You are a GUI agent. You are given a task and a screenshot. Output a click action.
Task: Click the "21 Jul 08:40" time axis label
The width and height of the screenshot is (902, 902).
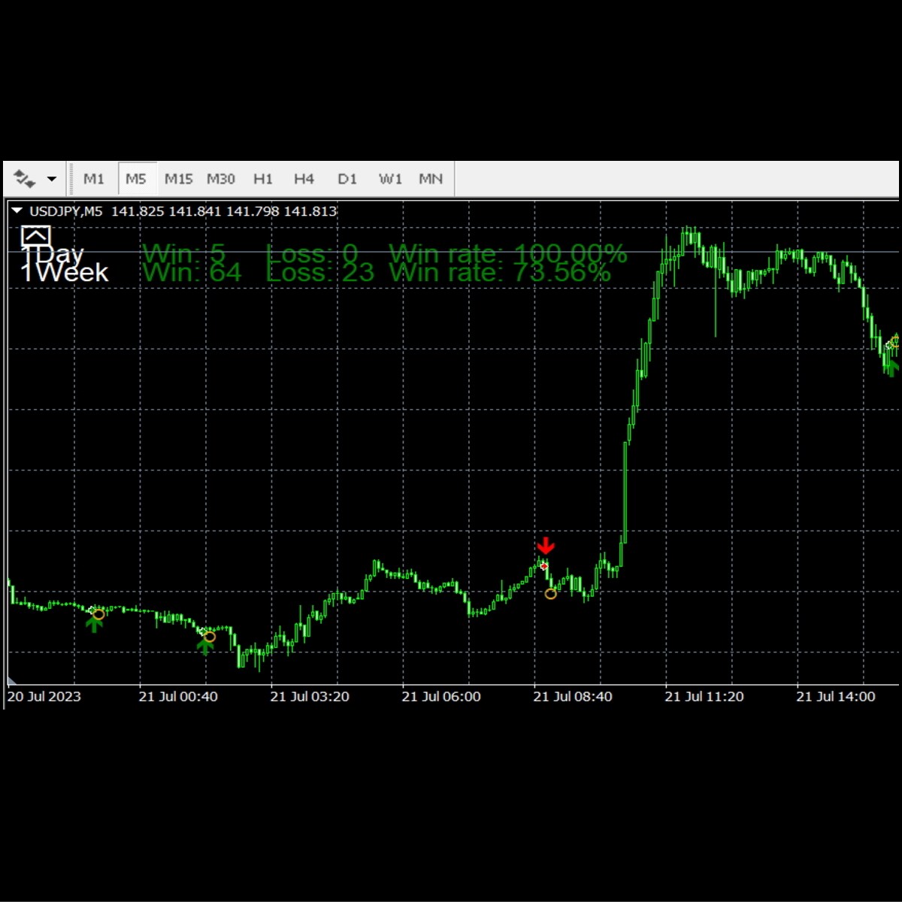573,697
